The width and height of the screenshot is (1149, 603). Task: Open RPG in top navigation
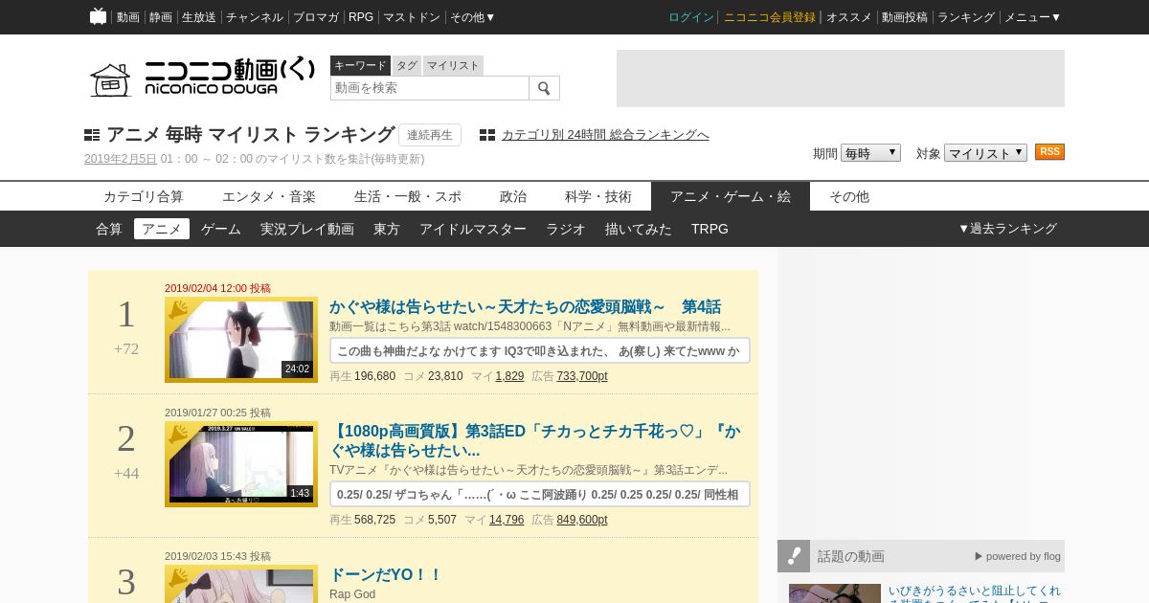(361, 17)
